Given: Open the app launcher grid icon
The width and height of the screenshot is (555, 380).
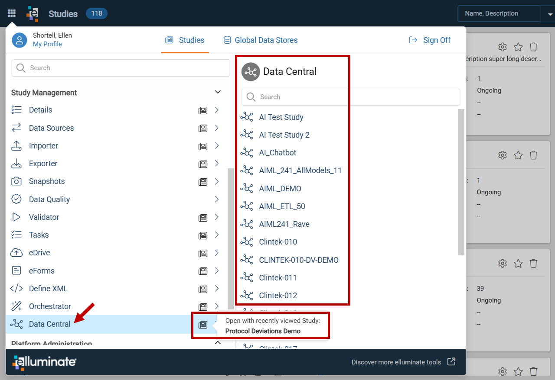Looking at the screenshot, I should 12,13.
